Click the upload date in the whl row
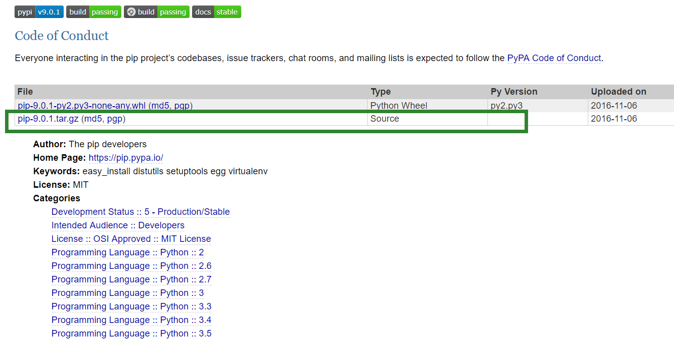Viewport: 674px width, 339px height. [614, 106]
